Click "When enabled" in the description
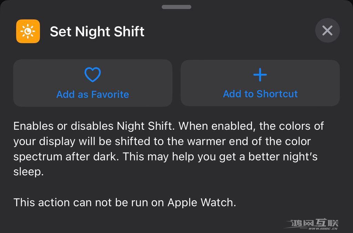This screenshot has width=353, height=233. pos(217,126)
